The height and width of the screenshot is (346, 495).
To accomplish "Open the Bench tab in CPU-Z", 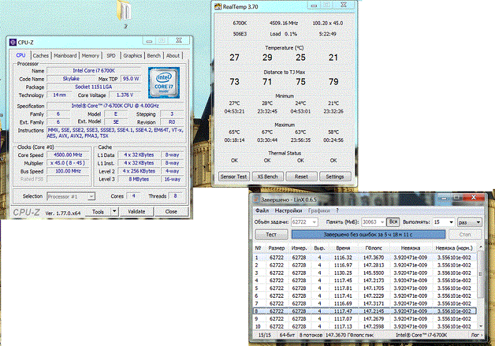I will click(x=153, y=56).
